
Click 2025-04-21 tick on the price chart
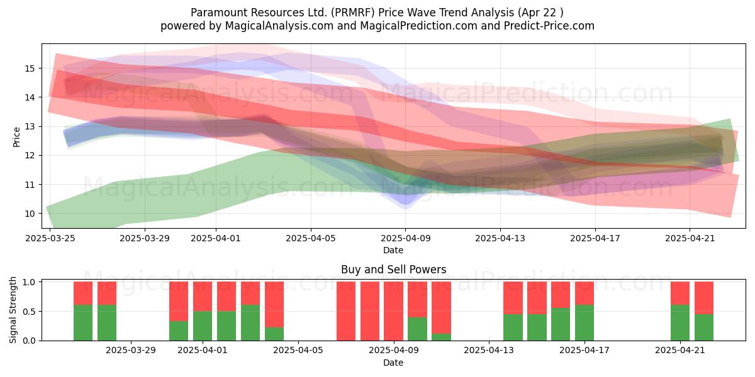690,238
